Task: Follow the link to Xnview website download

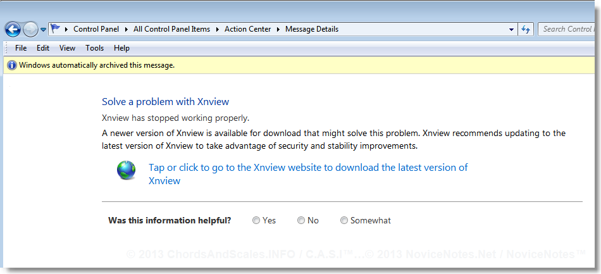Action: pos(308,174)
